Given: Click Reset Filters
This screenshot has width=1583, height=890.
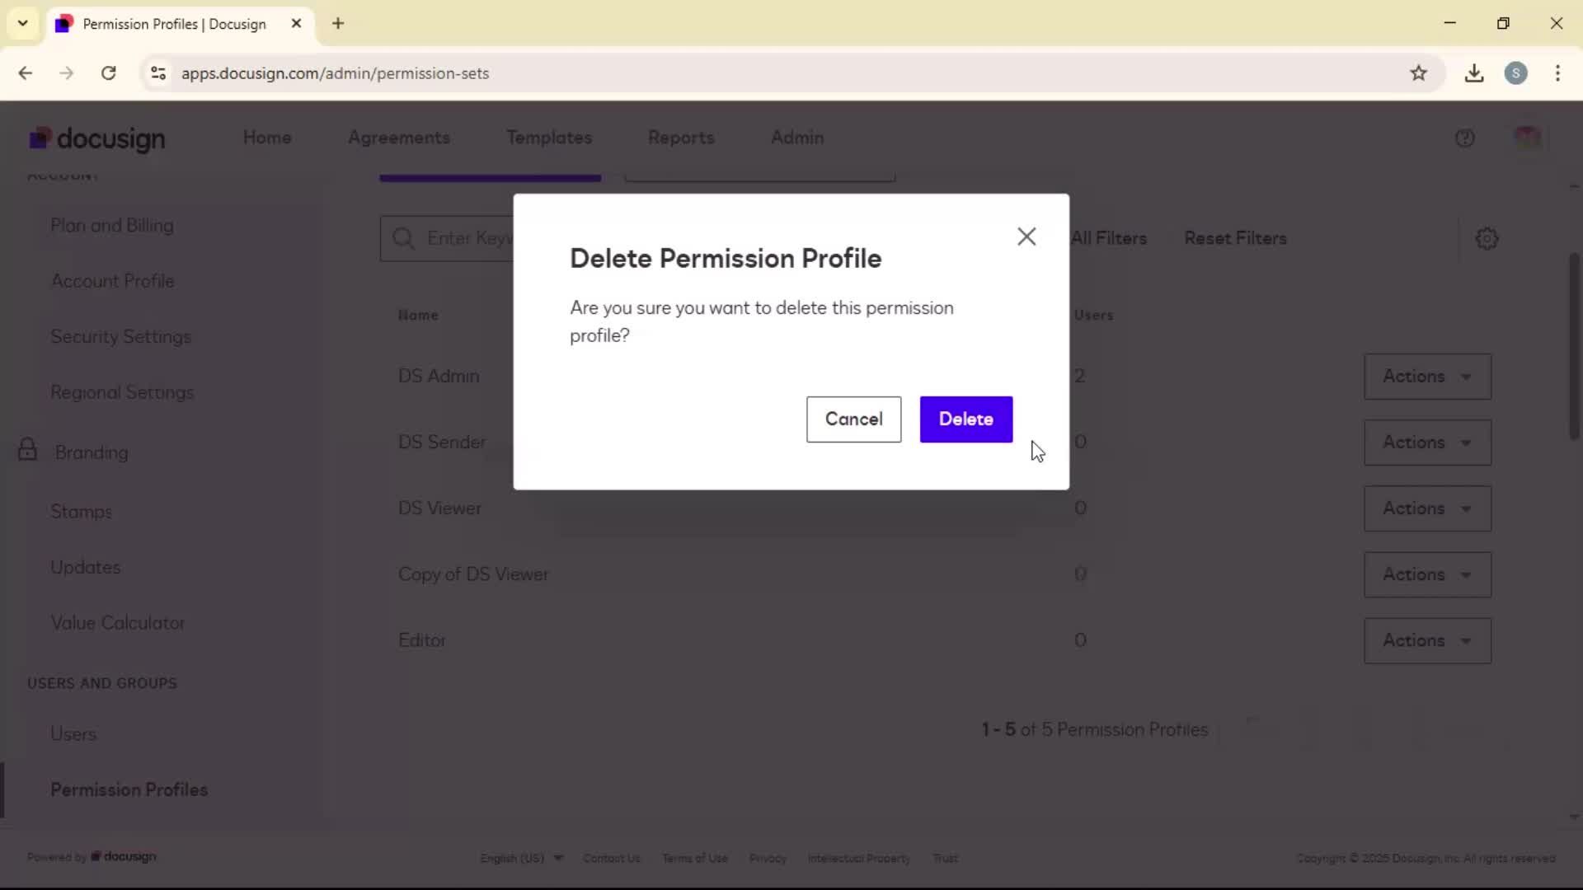Looking at the screenshot, I should click(1235, 238).
